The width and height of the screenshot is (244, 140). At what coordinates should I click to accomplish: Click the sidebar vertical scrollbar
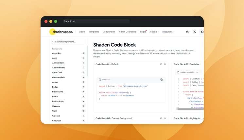point(87,61)
